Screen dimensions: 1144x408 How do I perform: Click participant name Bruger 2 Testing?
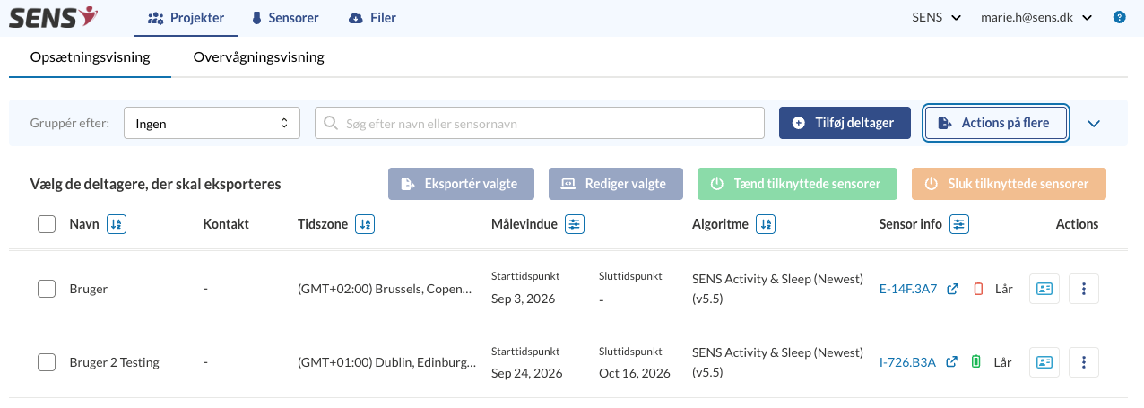[114, 362]
